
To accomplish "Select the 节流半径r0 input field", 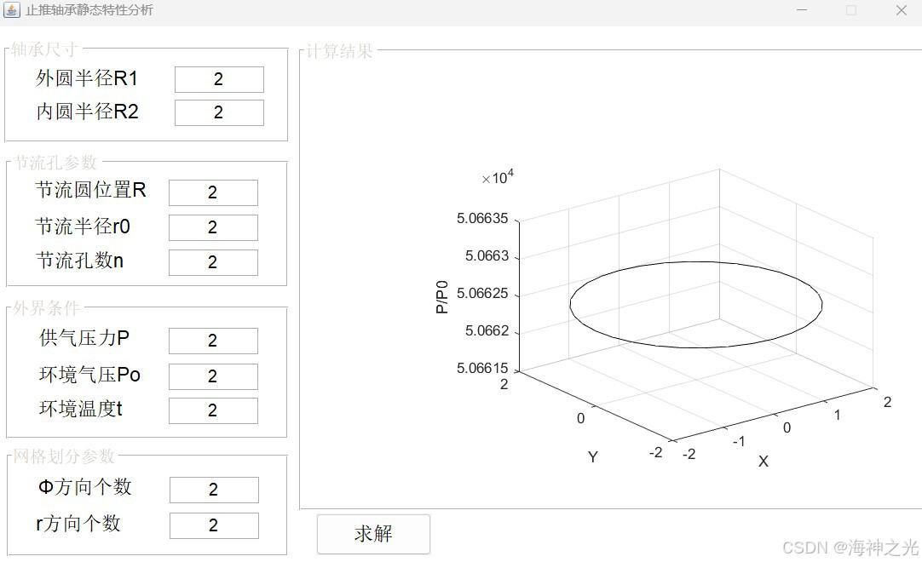I will coord(213,227).
